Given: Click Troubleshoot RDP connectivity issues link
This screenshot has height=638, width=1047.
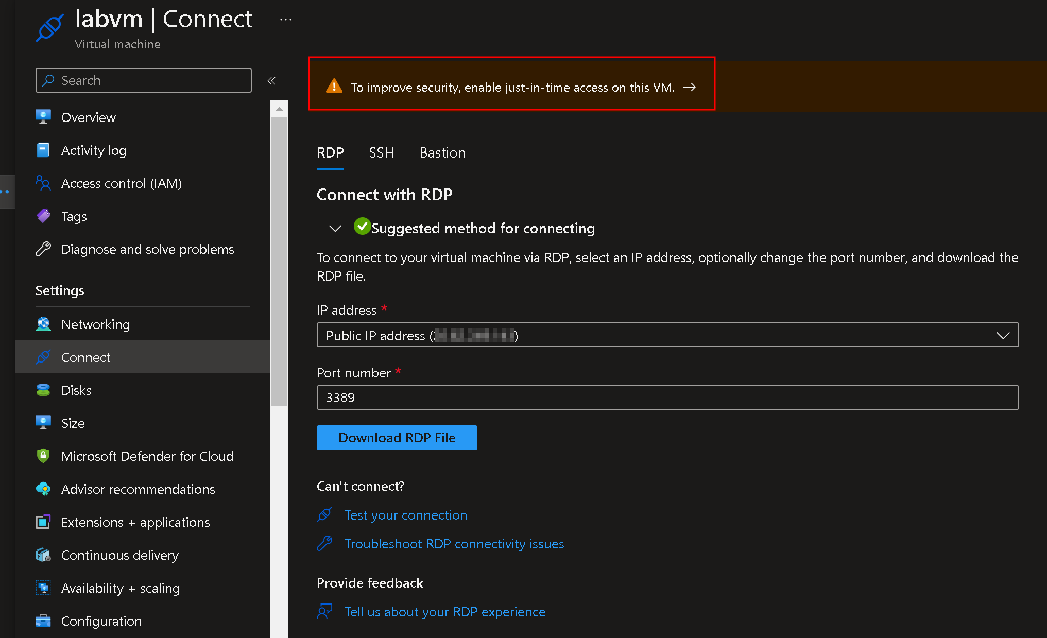Looking at the screenshot, I should point(455,544).
